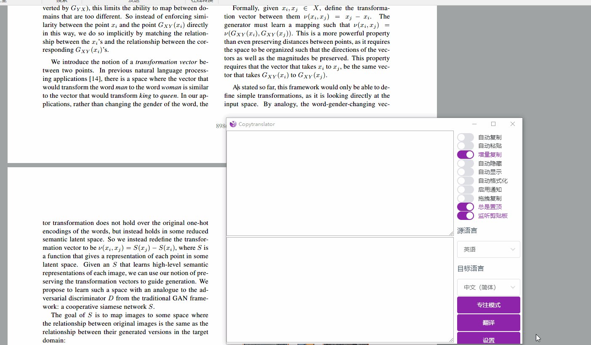591x345 pixels.
Task: Enable the 自动复制 toggle
Action: click(466, 137)
